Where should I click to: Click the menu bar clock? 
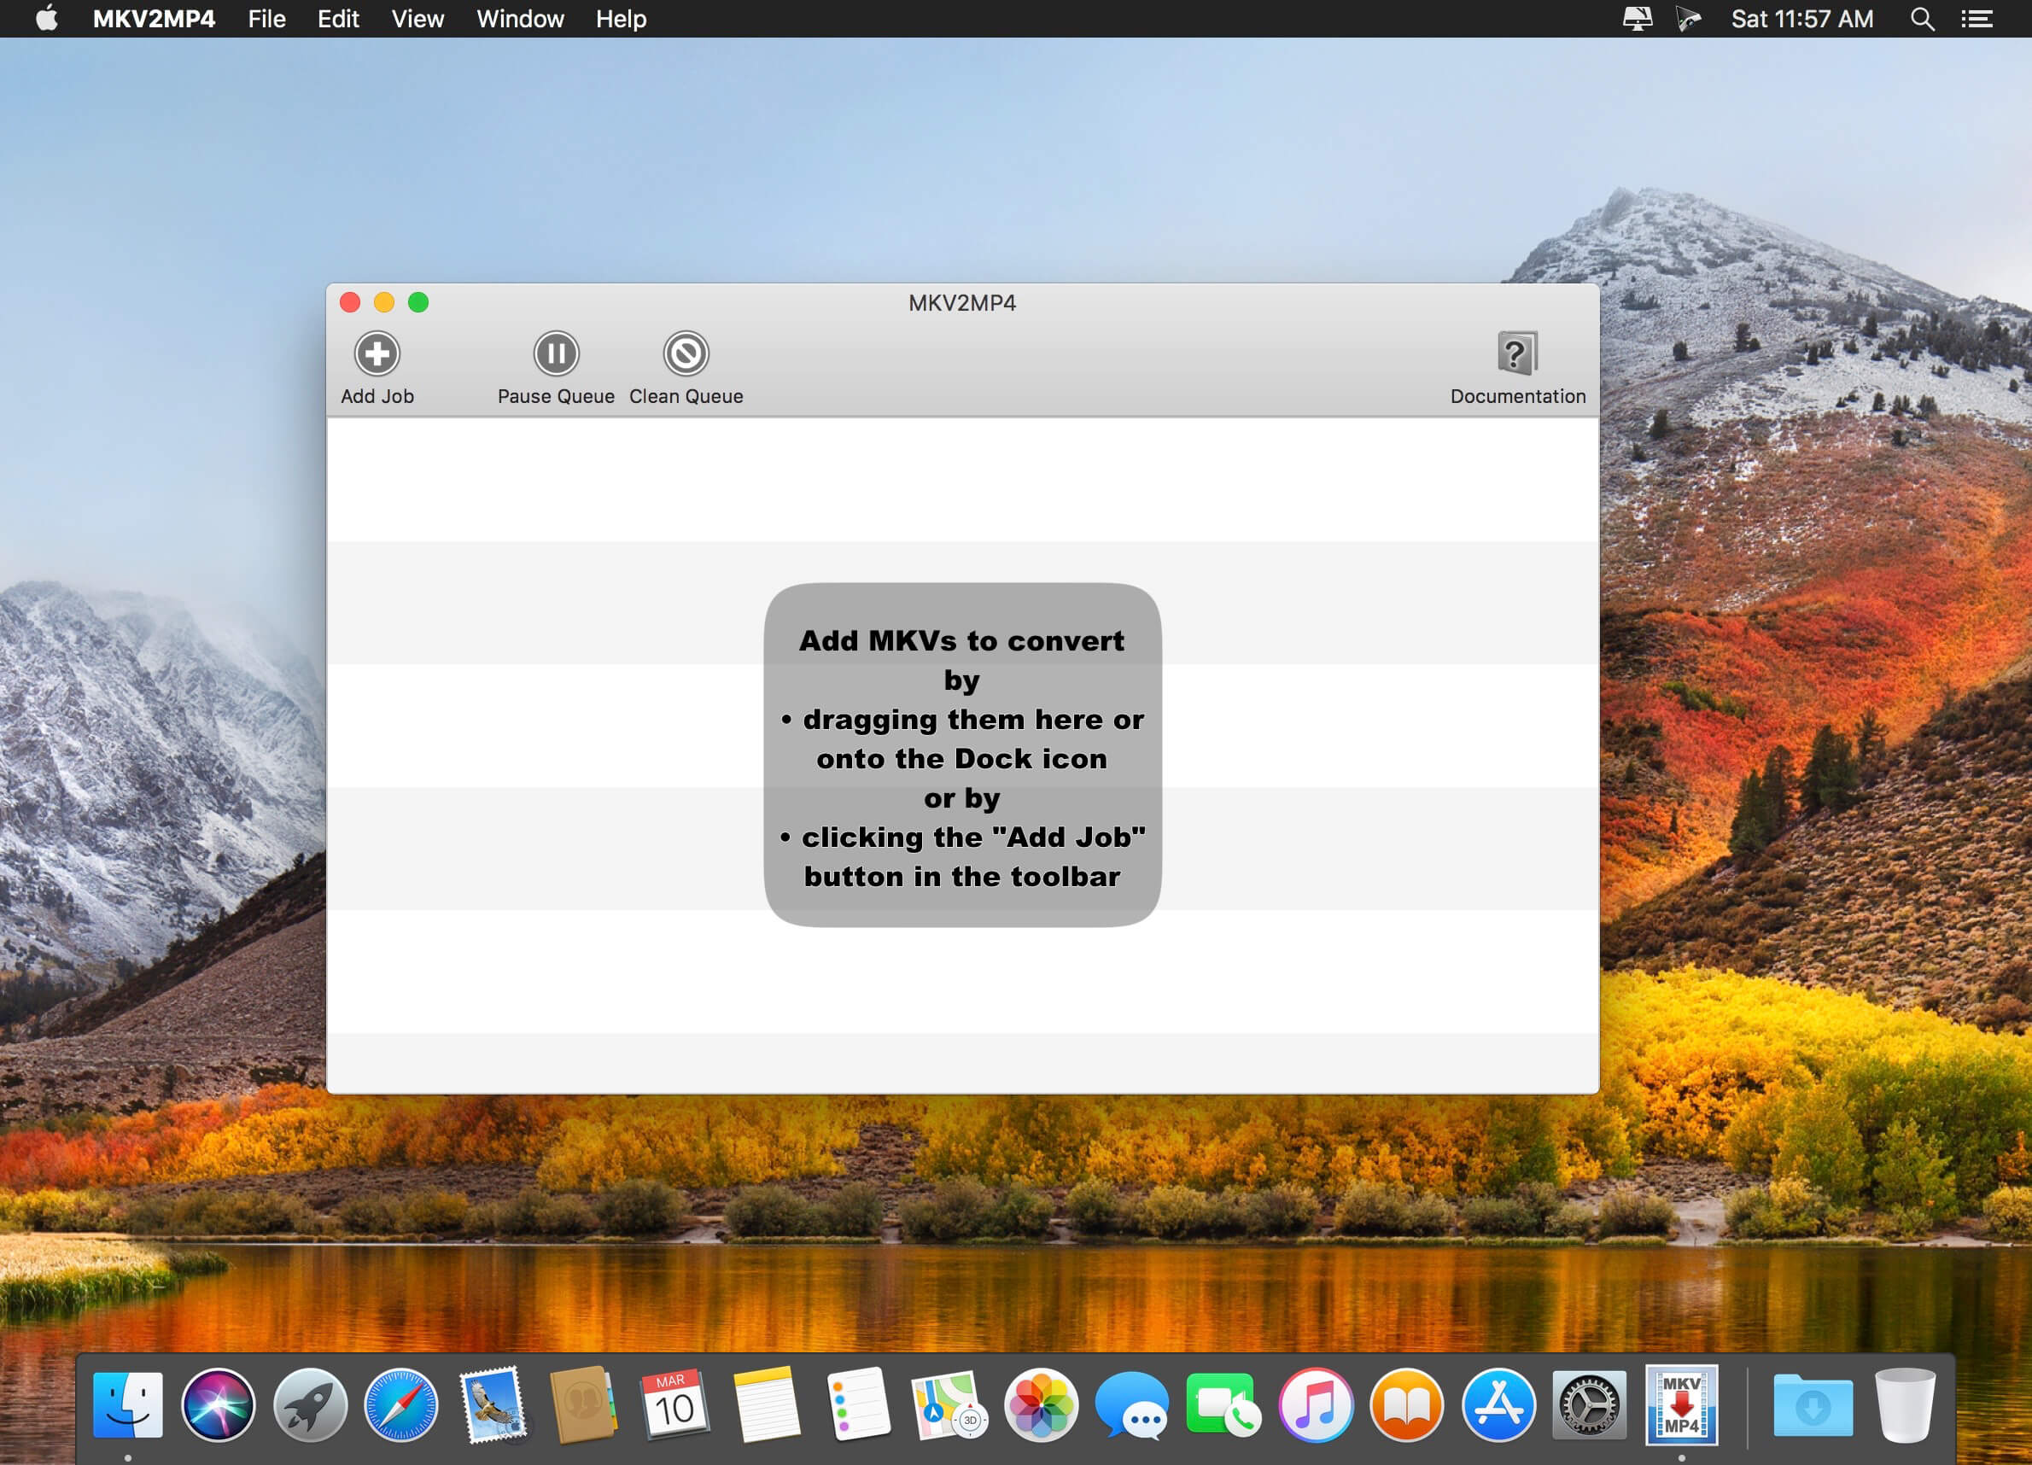tap(1801, 19)
